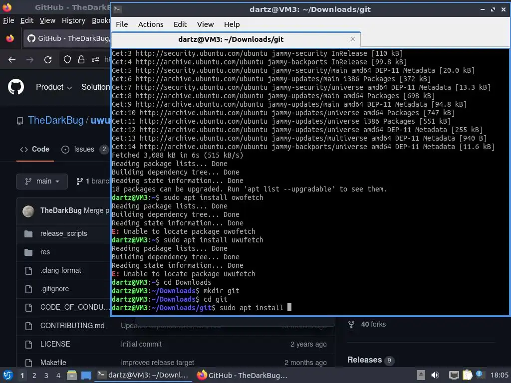511x383 pixels.
Task: Click the release_scripts folder icon
Action: 28,233
